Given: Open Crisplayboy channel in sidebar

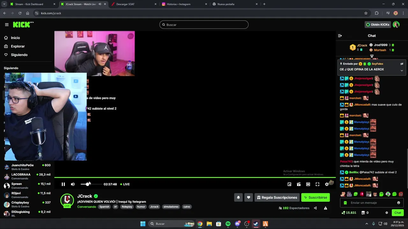Looking at the screenshot, I should coord(27,204).
